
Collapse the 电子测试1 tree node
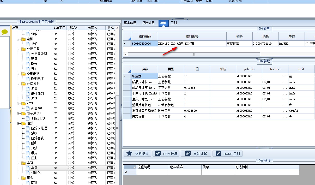(x=19, y=113)
